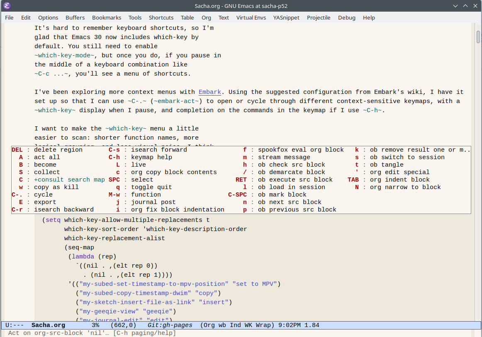Open the Options menu
This screenshot has height=337, width=482.
pos(48,17)
